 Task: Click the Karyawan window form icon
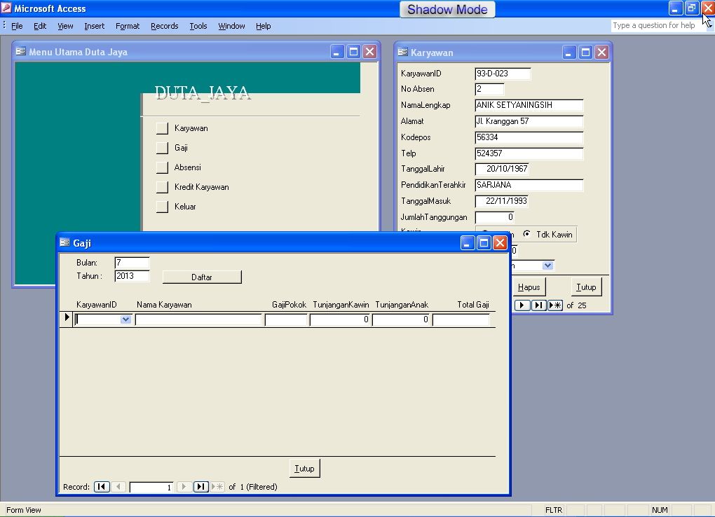402,52
